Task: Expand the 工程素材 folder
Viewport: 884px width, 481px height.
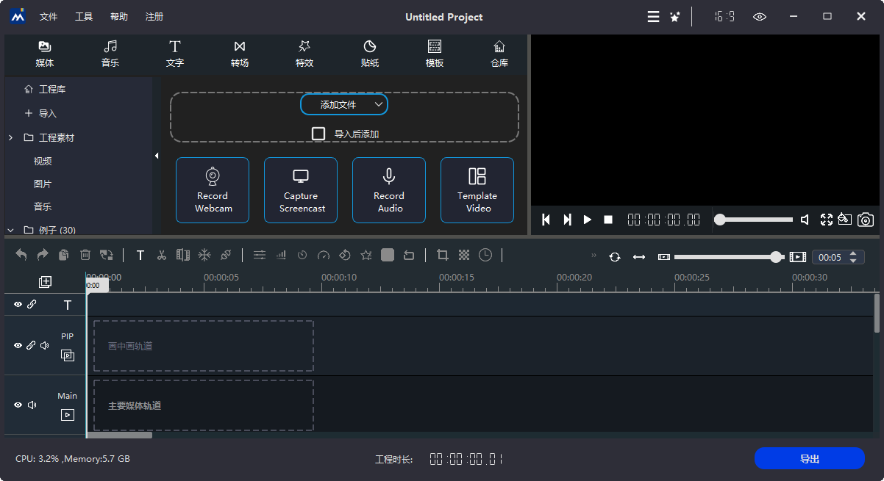Action: [x=10, y=137]
